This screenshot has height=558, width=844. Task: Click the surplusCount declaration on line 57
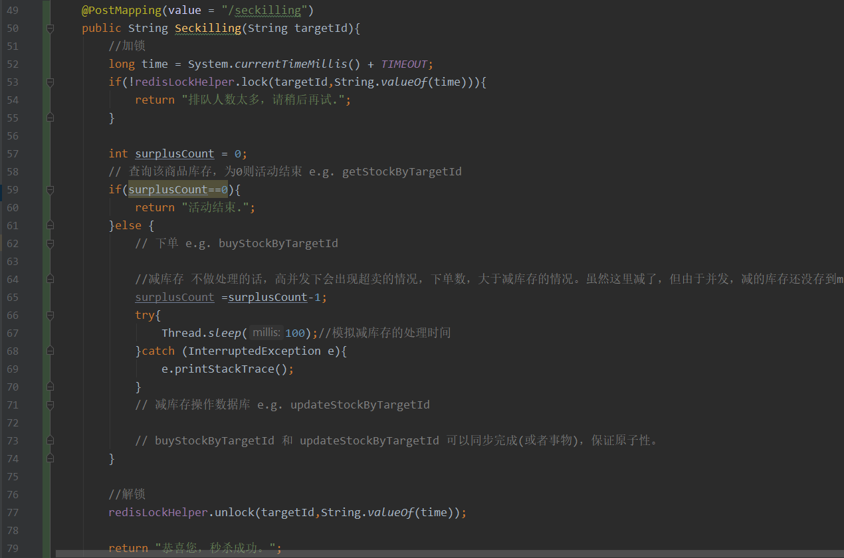coord(175,154)
